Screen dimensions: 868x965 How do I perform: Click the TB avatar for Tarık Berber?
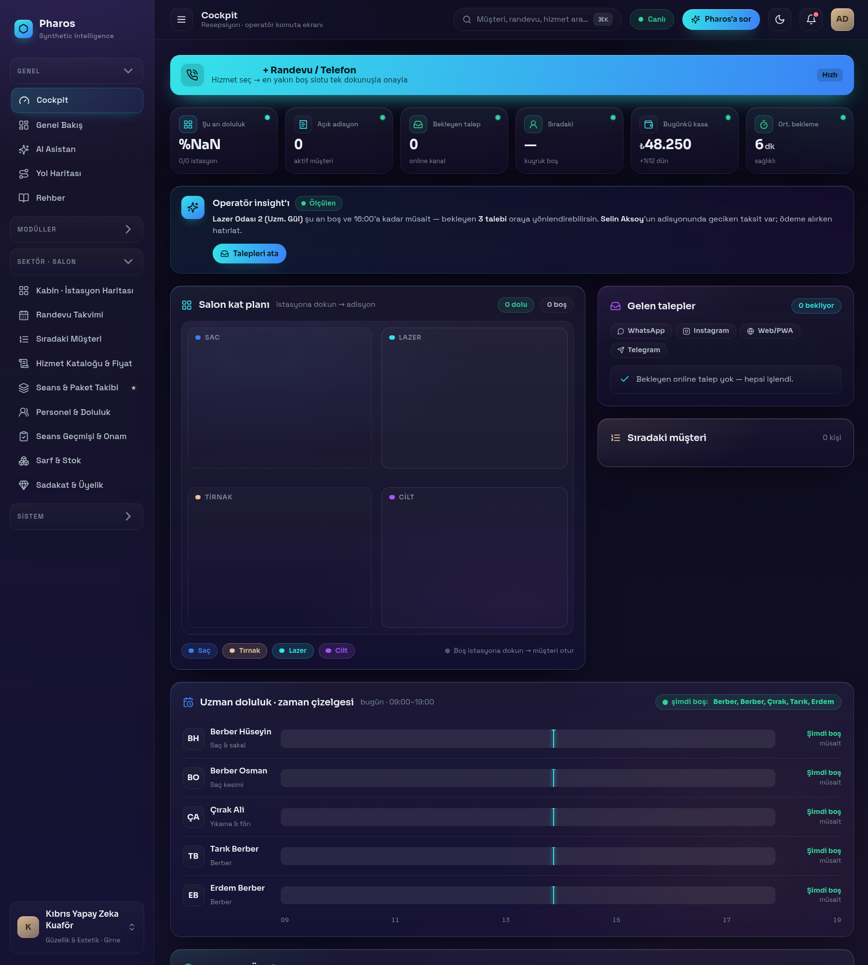point(193,856)
